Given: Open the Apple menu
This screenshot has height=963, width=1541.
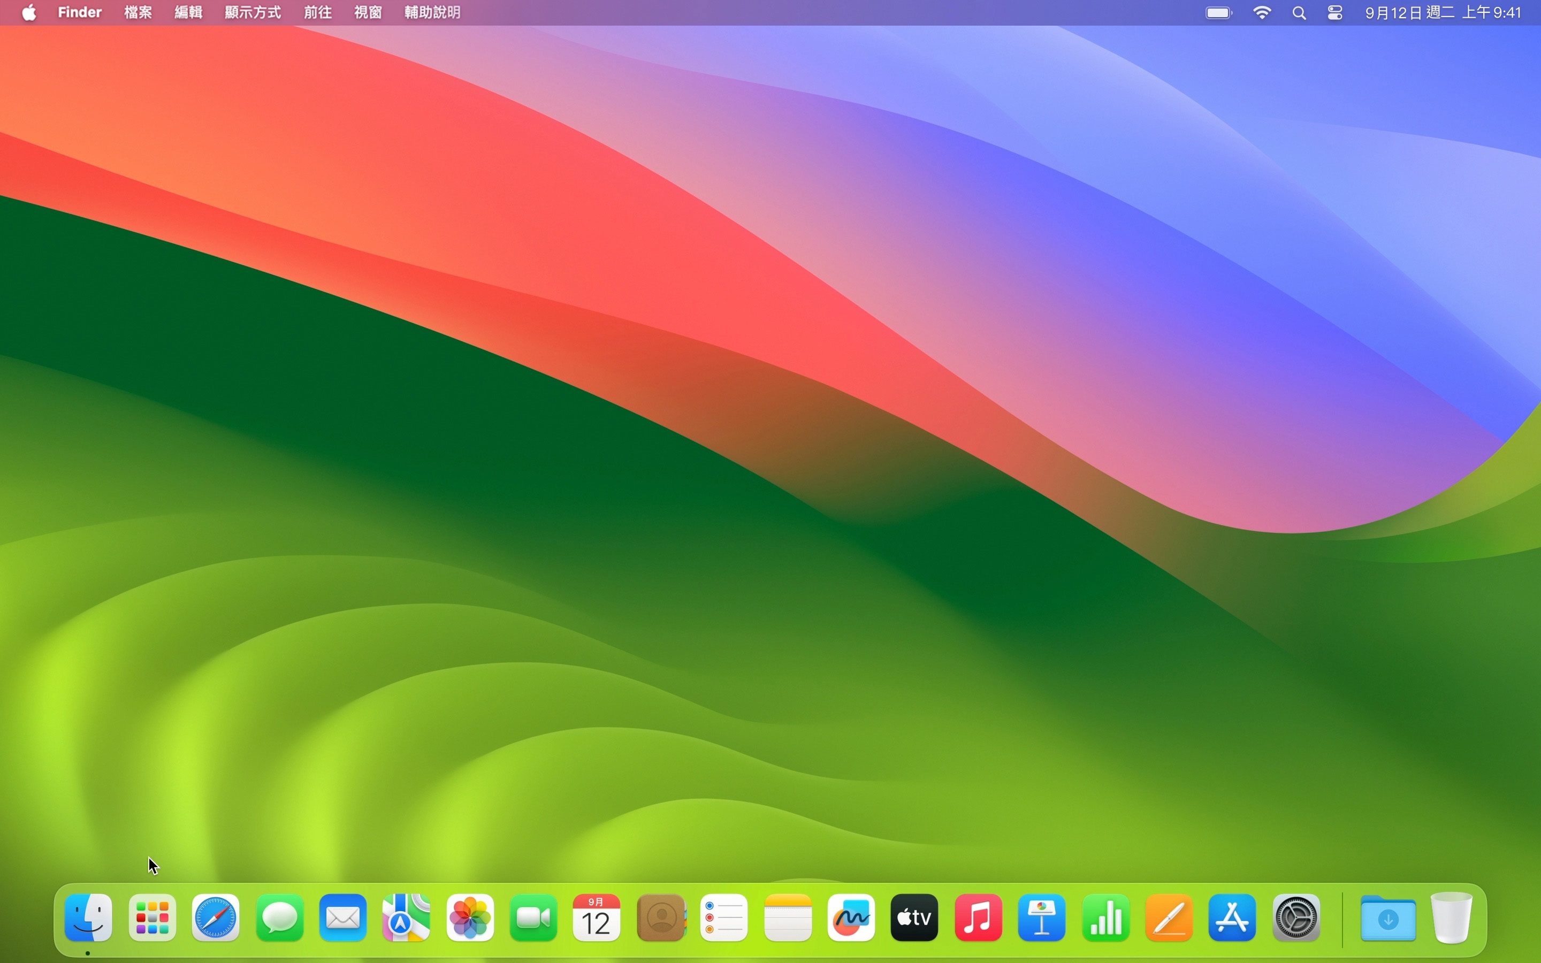Looking at the screenshot, I should click(x=29, y=13).
